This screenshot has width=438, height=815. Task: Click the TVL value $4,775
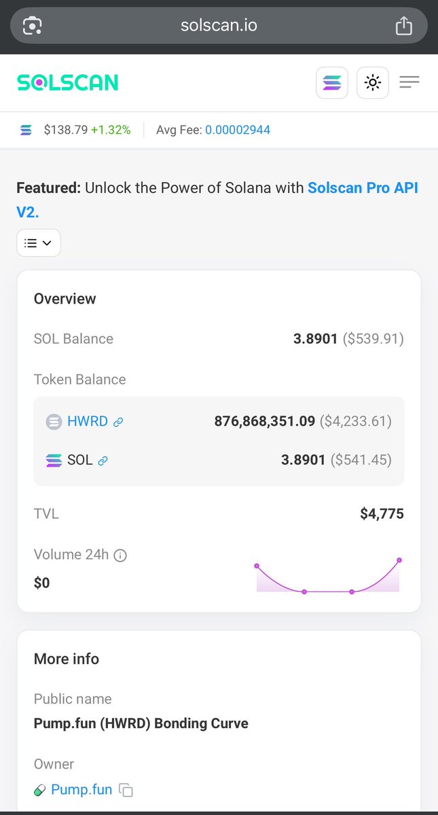(x=382, y=513)
